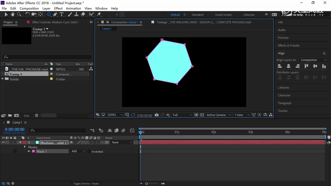This screenshot has height=186, width=331.
Task: Switch to the Small Screen workspace
Action: [223, 15]
